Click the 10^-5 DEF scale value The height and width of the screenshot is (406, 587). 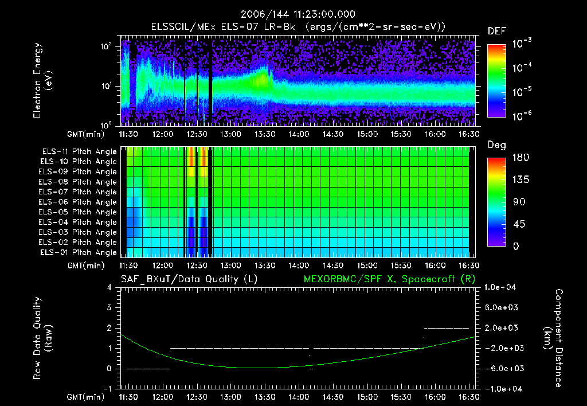tap(522, 92)
